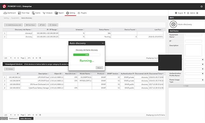Click the Plugins navigation icon
The image size is (205, 123).
click(79, 13)
